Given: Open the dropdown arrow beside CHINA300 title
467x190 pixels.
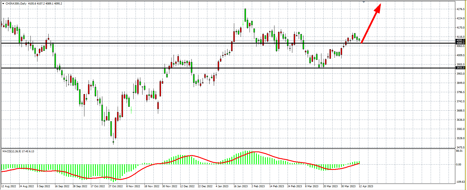Looking at the screenshot, I should coord(3,4).
